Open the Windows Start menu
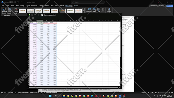Image resolution: width=174 pixels, height=98 pixels. coord(50,96)
